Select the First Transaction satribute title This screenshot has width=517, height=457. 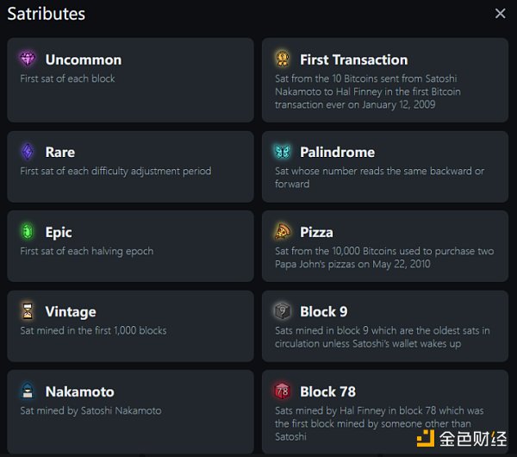[x=353, y=59]
